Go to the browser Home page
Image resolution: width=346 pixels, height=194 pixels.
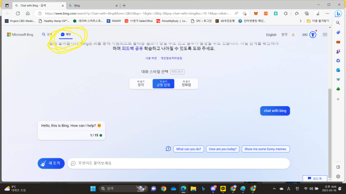tap(28, 13)
